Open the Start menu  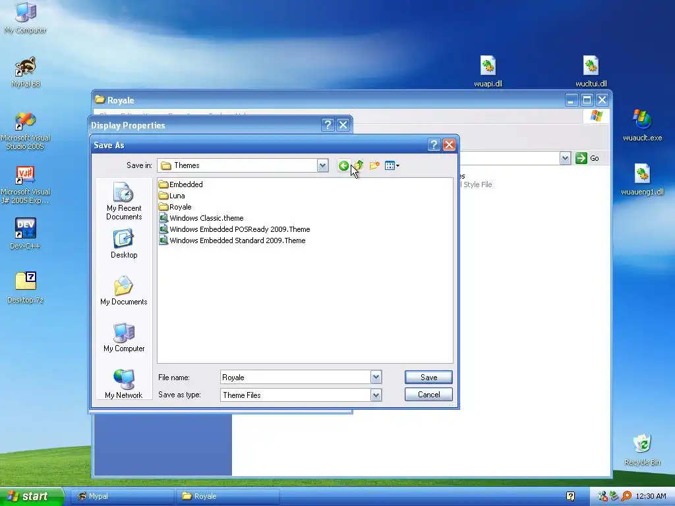[32, 496]
